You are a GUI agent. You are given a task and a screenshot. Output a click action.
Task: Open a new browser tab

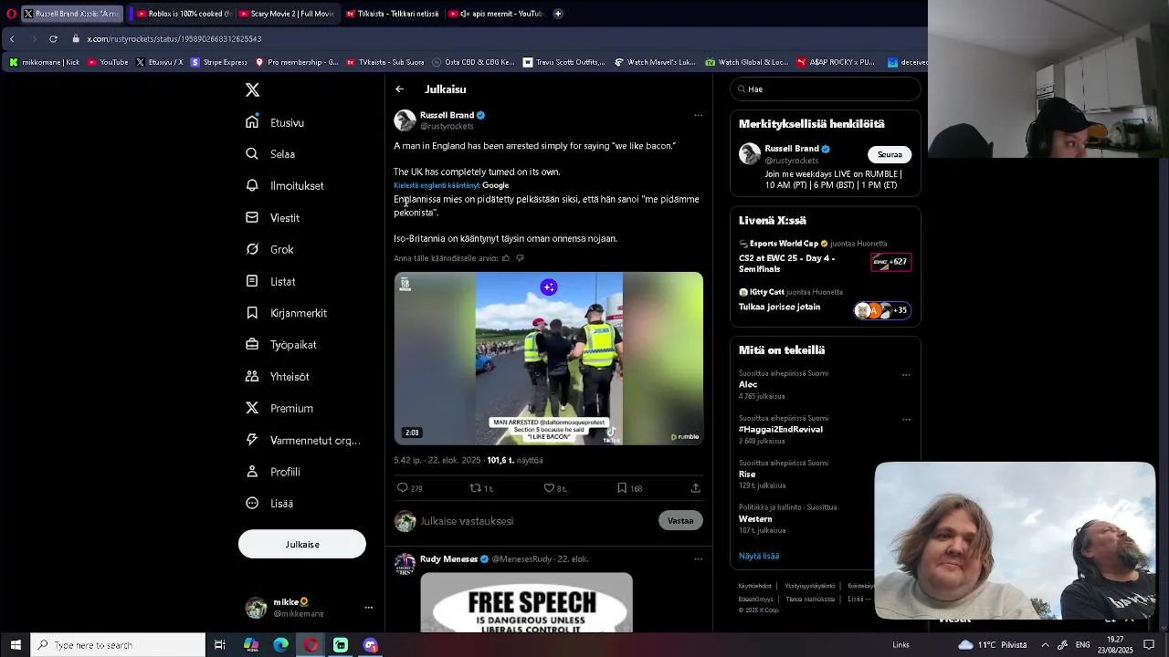(x=558, y=14)
